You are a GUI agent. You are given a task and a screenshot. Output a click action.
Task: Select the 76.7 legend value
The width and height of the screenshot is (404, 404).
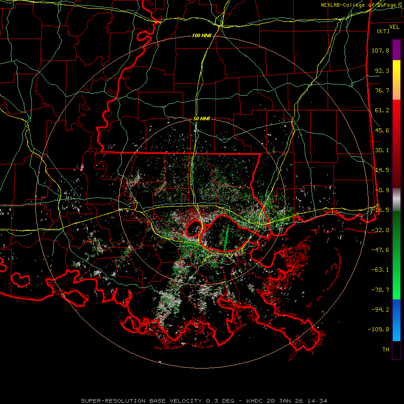click(x=382, y=90)
